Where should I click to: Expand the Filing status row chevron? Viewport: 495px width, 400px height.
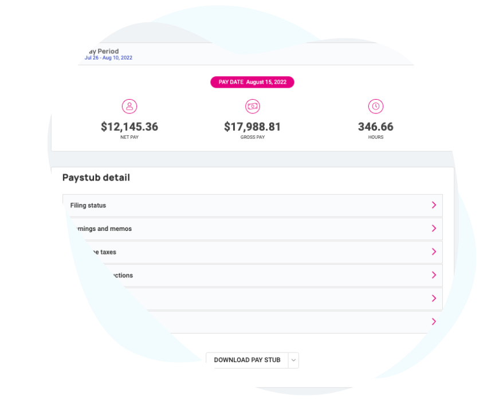point(434,205)
